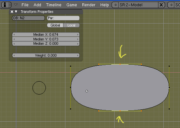Decrease Weight with left arrow
The width and height of the screenshot is (180, 128).
pyautogui.click(x=14, y=55)
